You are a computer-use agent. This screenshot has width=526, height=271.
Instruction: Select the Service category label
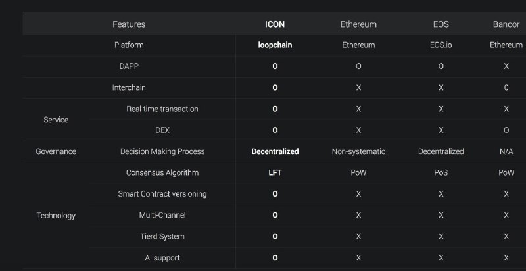pos(56,120)
